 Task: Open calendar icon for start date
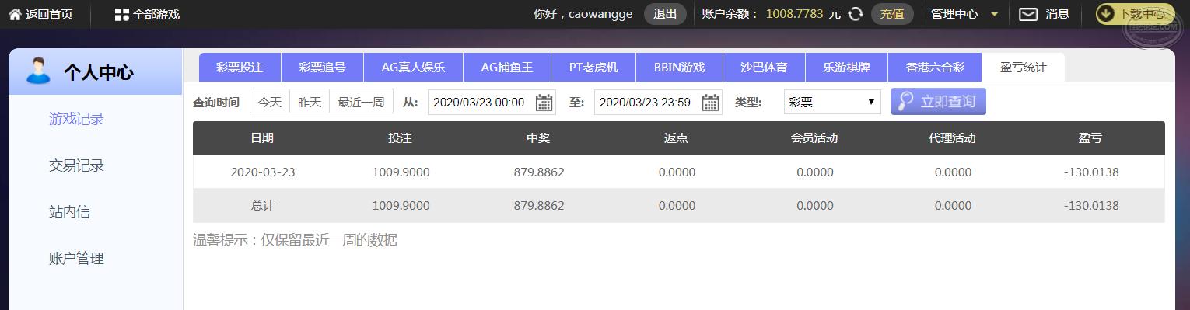(x=544, y=102)
